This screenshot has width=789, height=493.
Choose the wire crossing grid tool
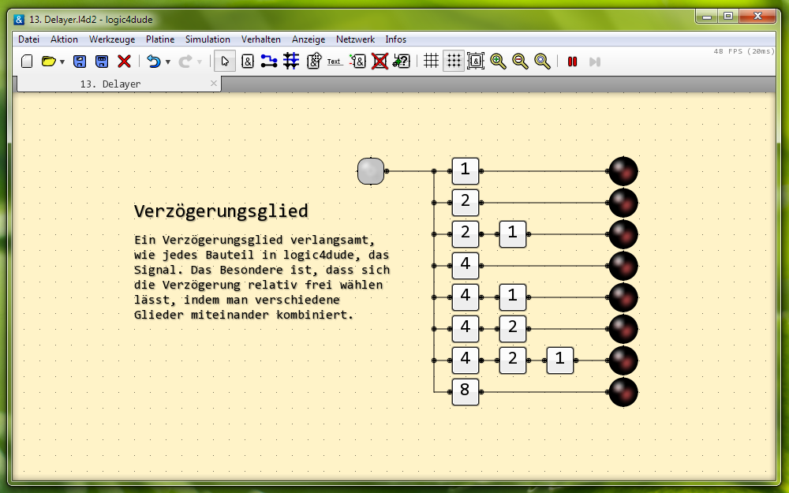291,62
